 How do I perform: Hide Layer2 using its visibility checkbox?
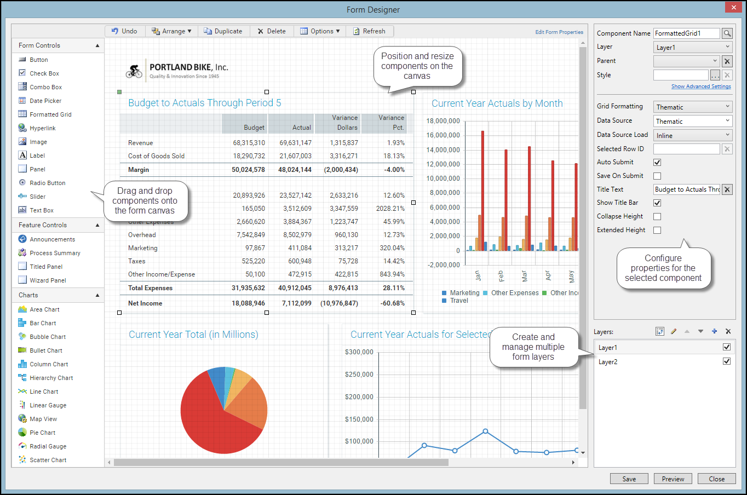(x=727, y=361)
